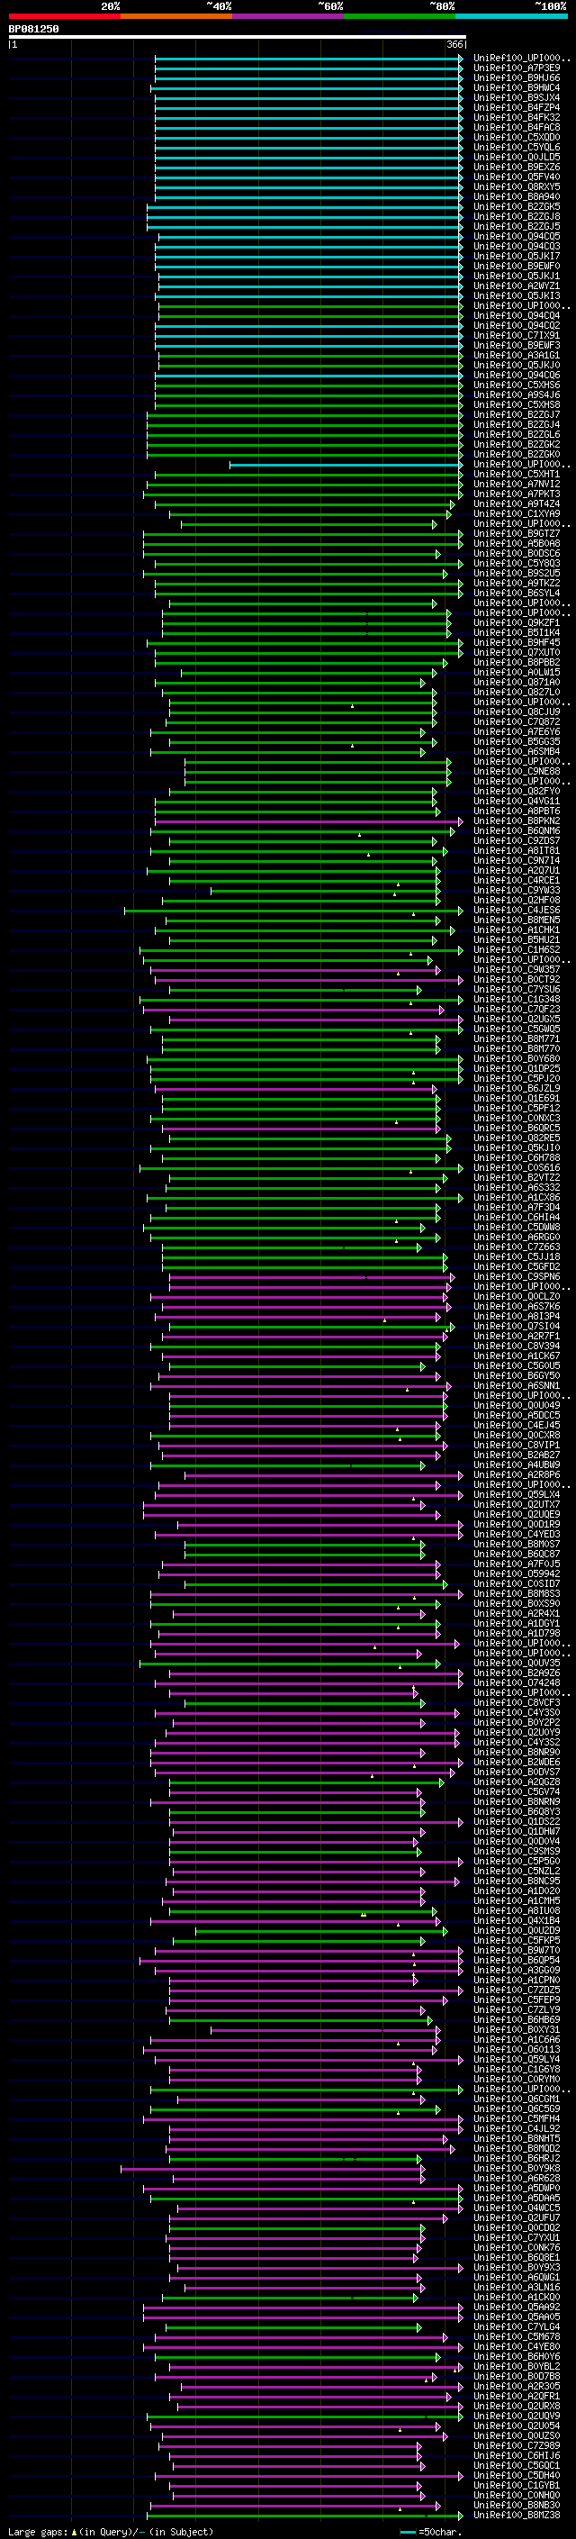Click the cyan ~100% identity legend bar
This screenshot has width=576, height=2539.
click(x=510, y=16)
